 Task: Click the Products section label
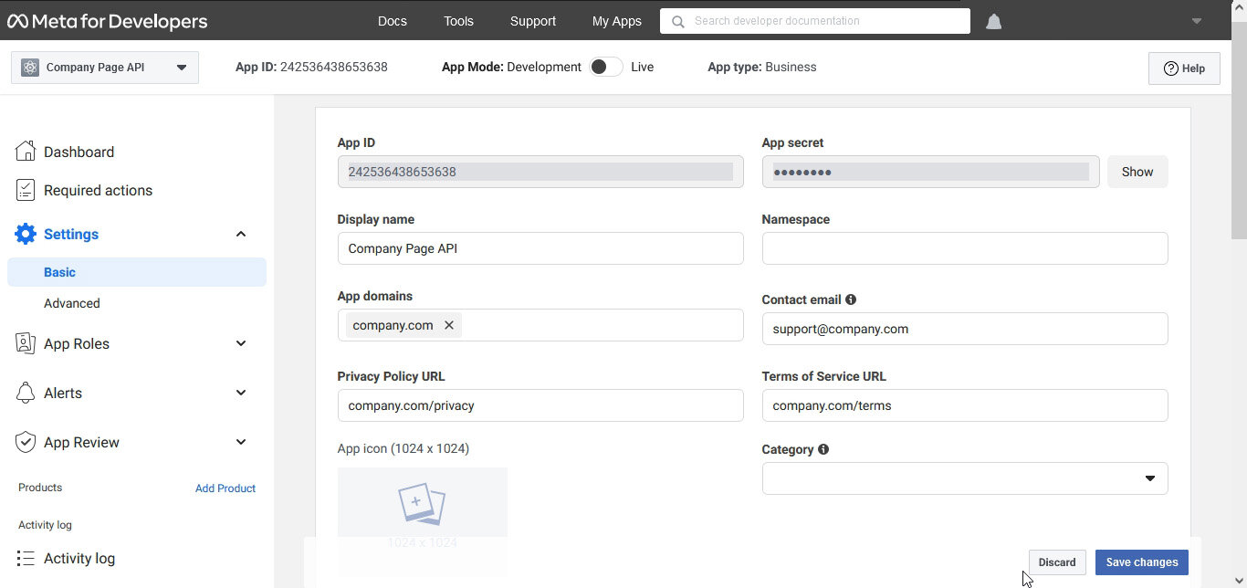pyautogui.click(x=40, y=488)
